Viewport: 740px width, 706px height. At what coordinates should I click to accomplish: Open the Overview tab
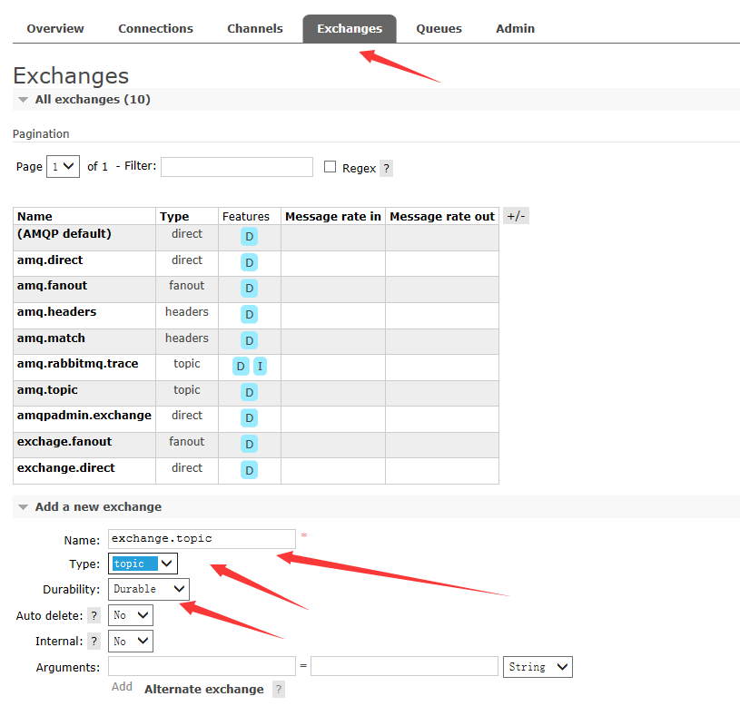coord(55,29)
